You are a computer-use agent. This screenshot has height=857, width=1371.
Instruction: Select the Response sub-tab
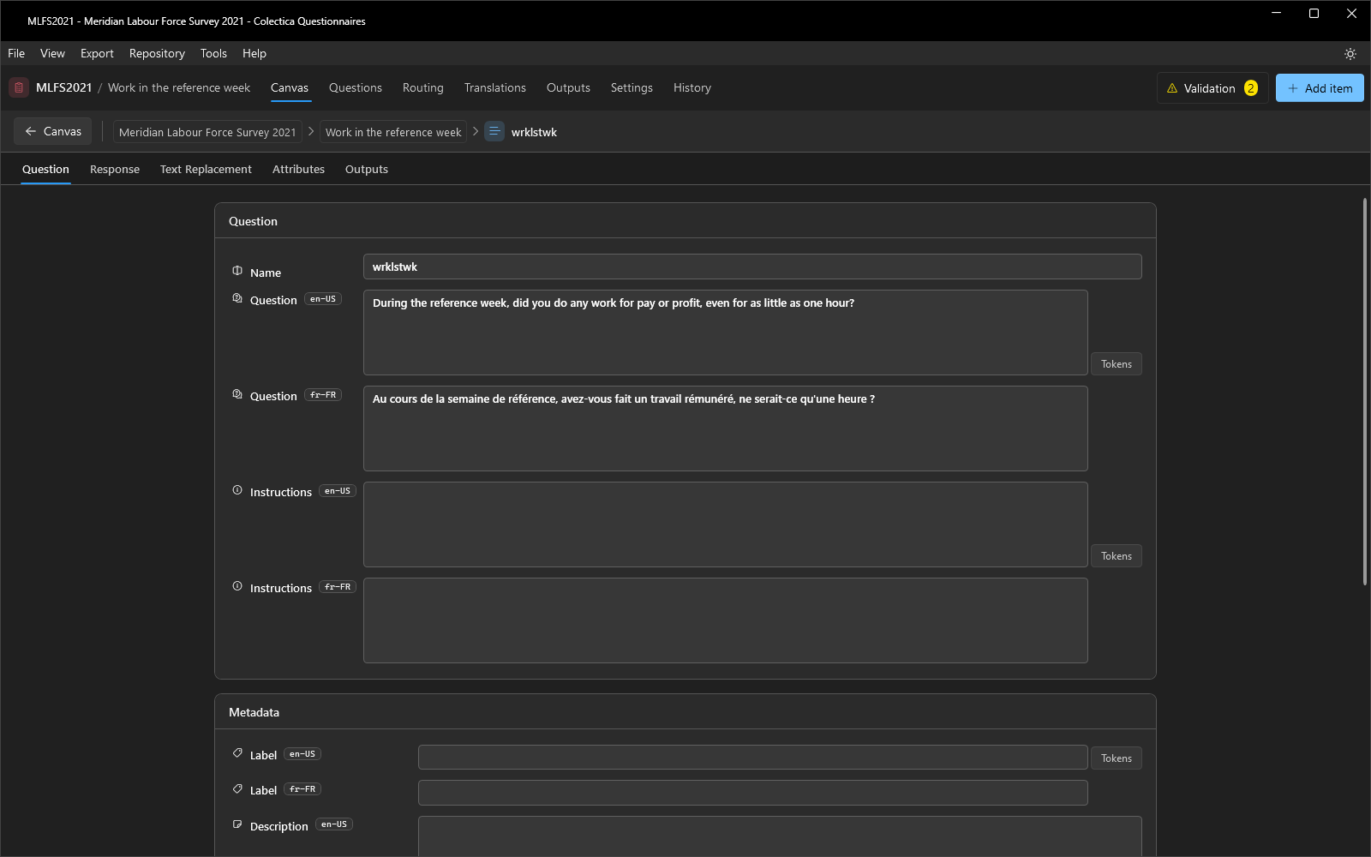(x=115, y=169)
